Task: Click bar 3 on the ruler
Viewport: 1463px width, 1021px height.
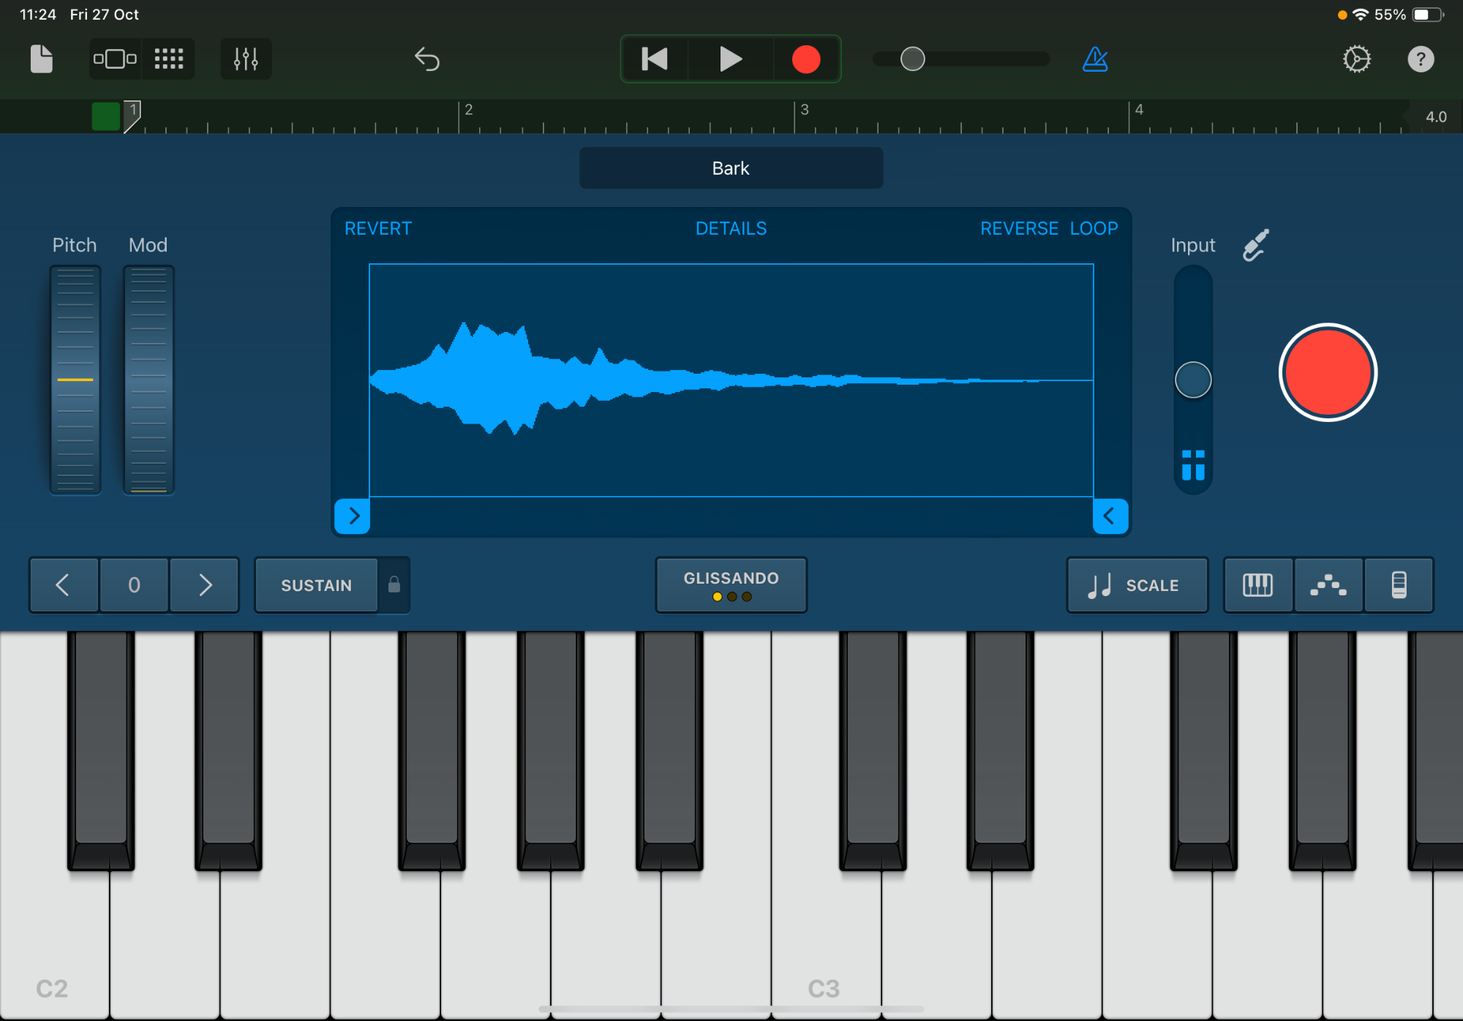Action: (804, 110)
